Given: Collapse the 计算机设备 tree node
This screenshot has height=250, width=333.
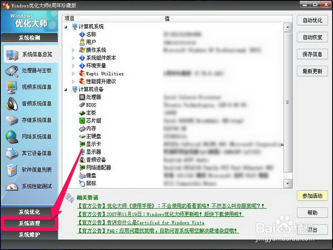Looking at the screenshot, I should 66,90.
